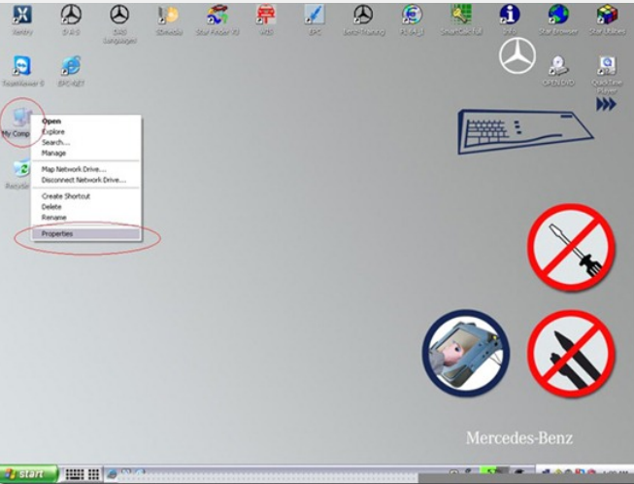Choose Open in the context menu
634x484 pixels.
coord(51,121)
